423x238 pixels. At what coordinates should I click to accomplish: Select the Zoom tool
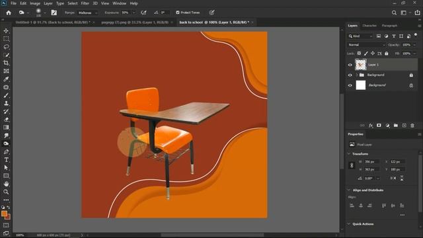6,192
